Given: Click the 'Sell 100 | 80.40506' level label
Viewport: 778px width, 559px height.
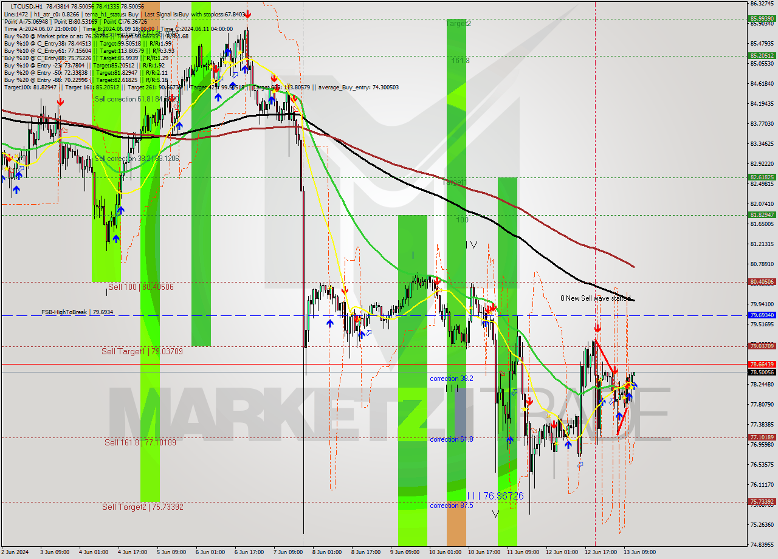Looking at the screenshot, I should [x=141, y=287].
